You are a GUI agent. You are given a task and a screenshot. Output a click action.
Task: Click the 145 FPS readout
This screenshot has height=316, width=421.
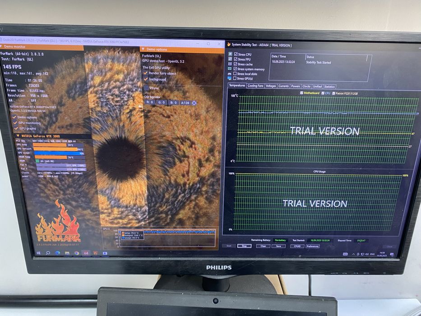(12, 67)
